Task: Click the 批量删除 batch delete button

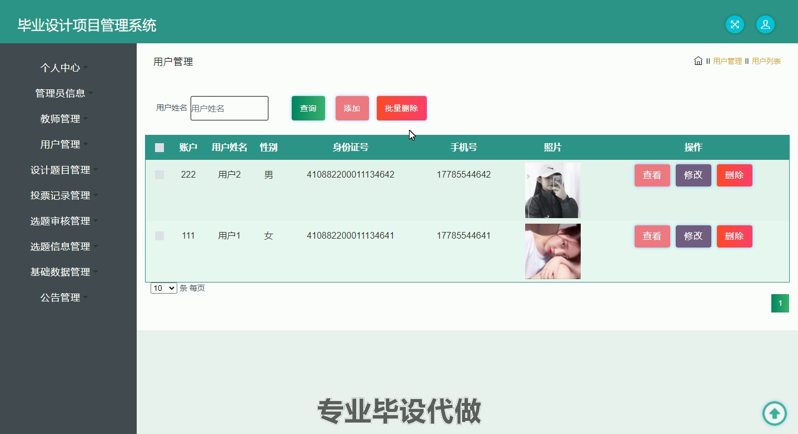Action: pos(402,108)
